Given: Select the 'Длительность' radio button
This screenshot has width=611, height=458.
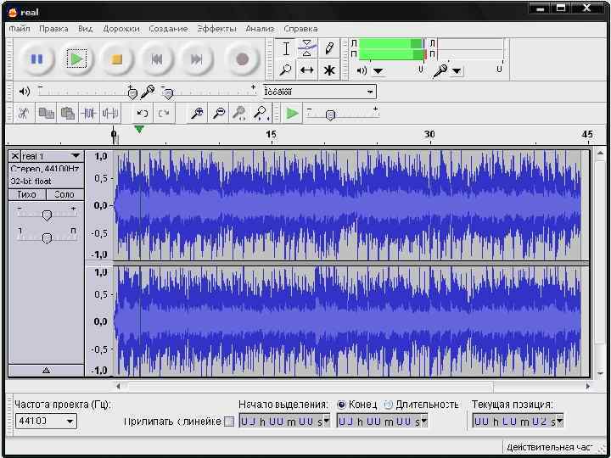Looking at the screenshot, I should (388, 405).
